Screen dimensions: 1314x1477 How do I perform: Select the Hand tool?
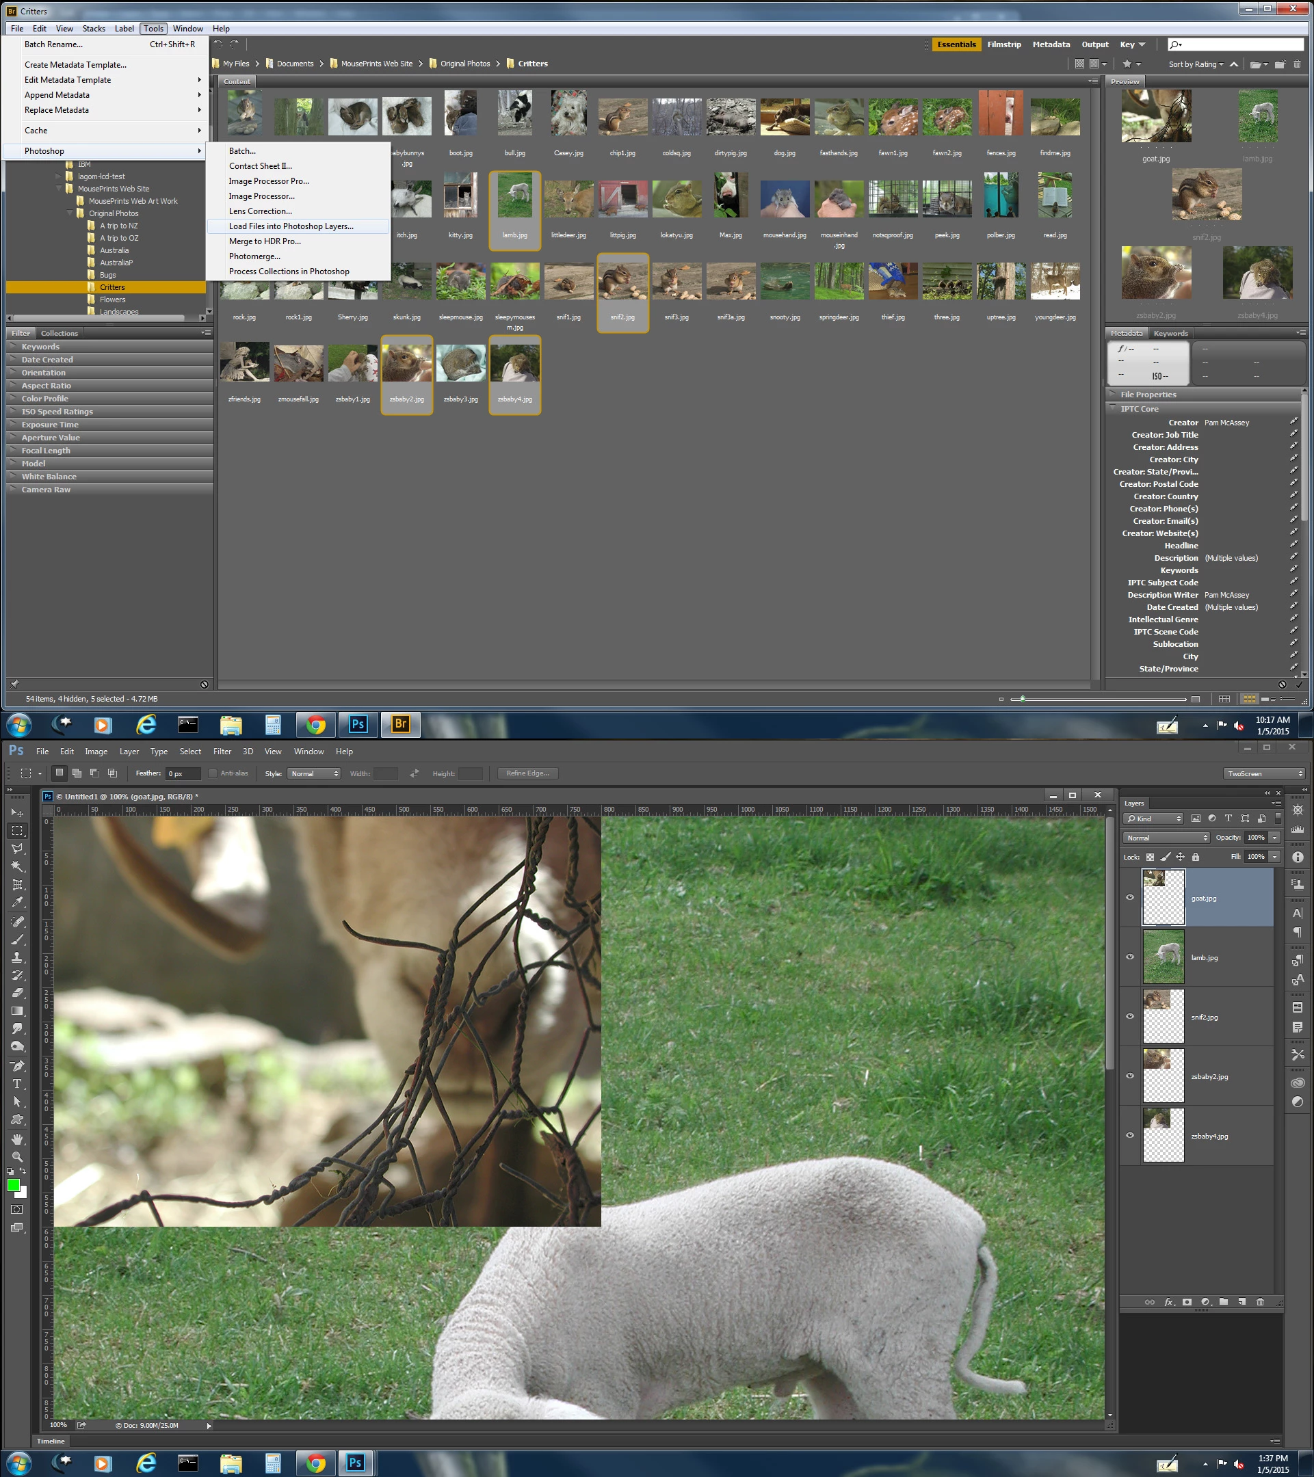click(x=17, y=1139)
